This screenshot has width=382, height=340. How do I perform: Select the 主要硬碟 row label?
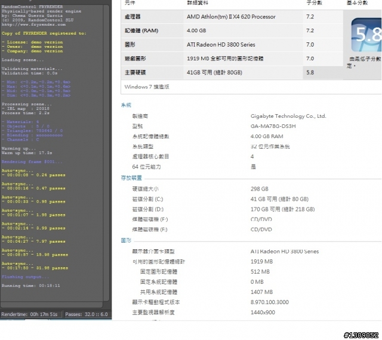pyautogui.click(x=135, y=72)
